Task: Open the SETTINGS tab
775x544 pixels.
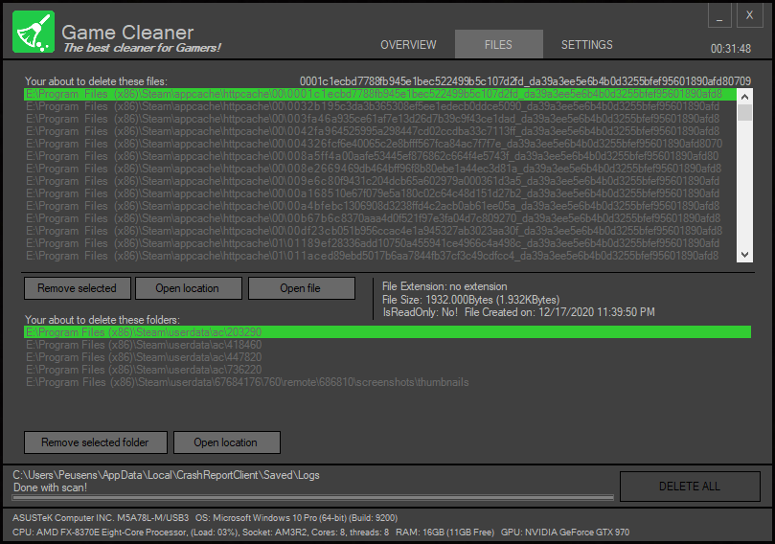Action: pyautogui.click(x=586, y=44)
